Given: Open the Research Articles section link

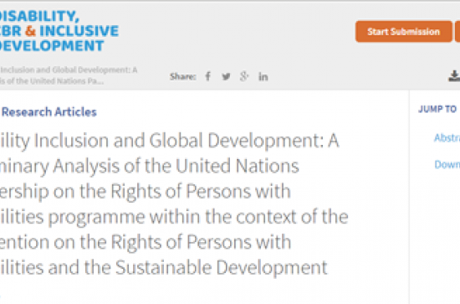Looking at the screenshot, I should pos(49,112).
